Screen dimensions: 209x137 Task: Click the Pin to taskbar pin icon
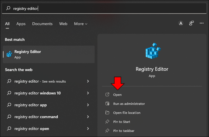tap(107, 131)
